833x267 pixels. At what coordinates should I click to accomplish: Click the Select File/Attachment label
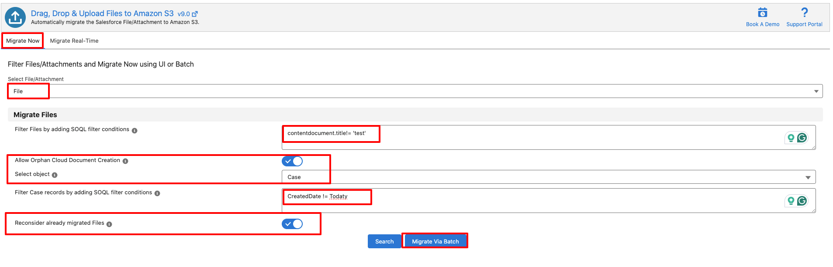point(36,79)
